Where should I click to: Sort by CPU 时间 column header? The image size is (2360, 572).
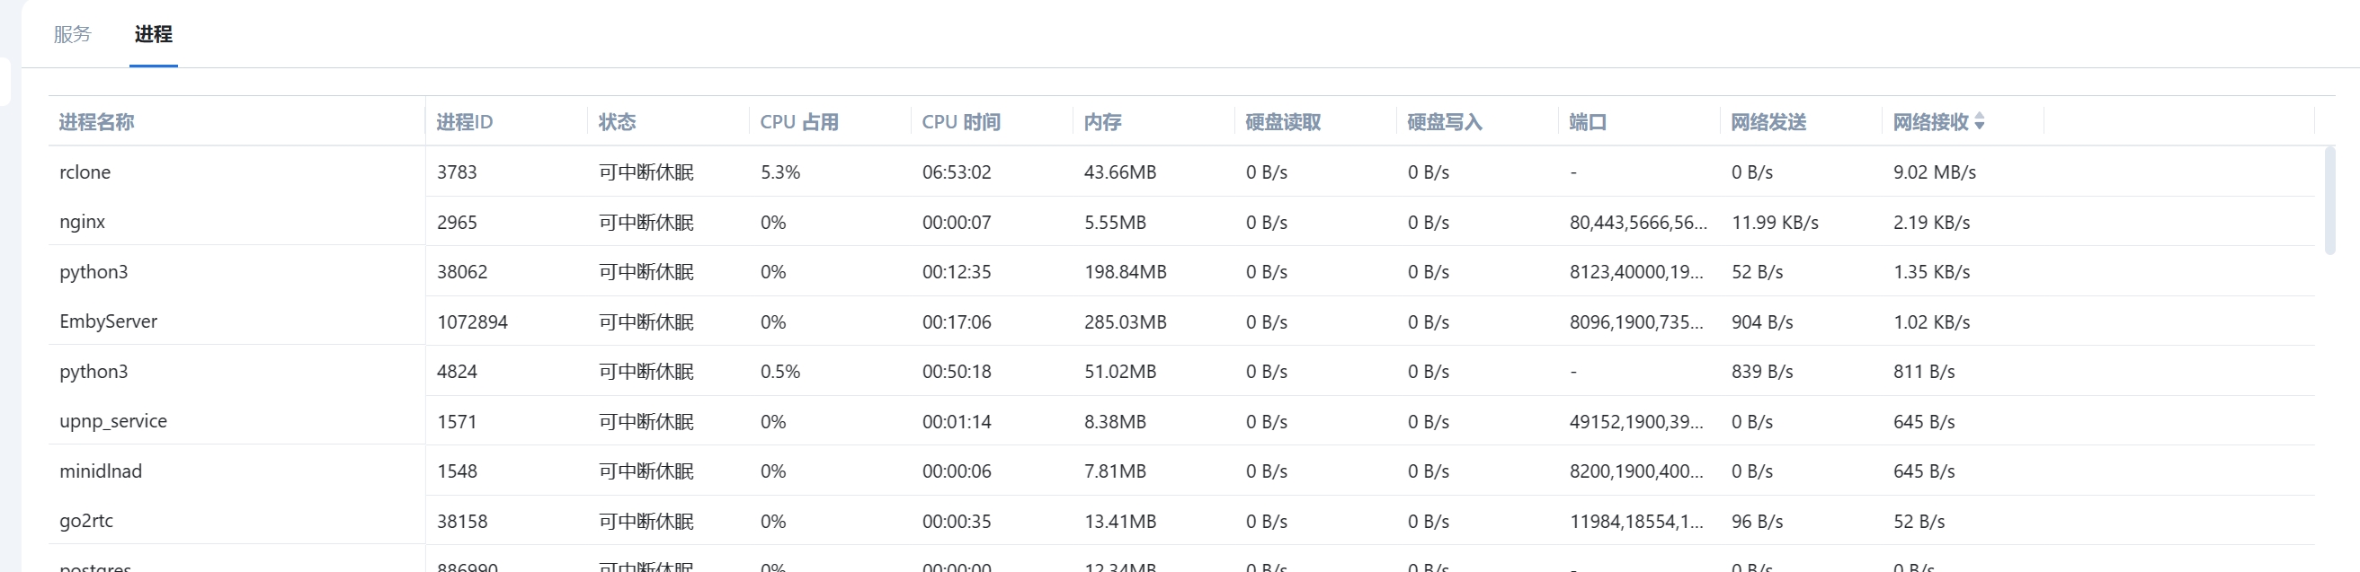click(961, 122)
